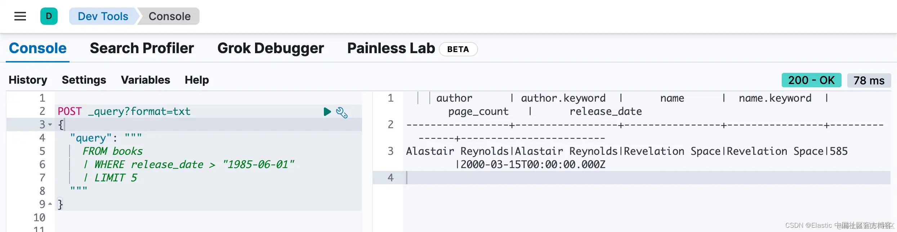Screen dimensions: 897x232
Task: Open the wrench request options icon
Action: click(x=342, y=112)
